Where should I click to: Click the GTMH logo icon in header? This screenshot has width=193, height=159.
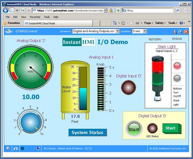click(x=9, y=31)
